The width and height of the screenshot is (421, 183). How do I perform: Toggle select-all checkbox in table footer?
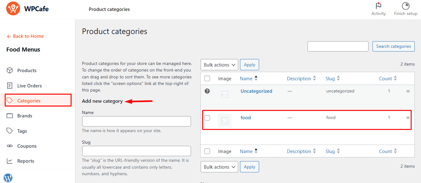(x=207, y=151)
